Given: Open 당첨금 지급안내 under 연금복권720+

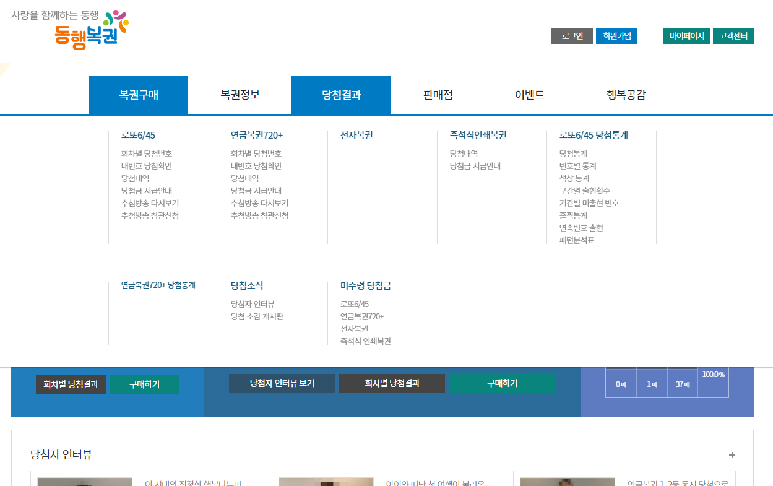Looking at the screenshot, I should point(256,191).
